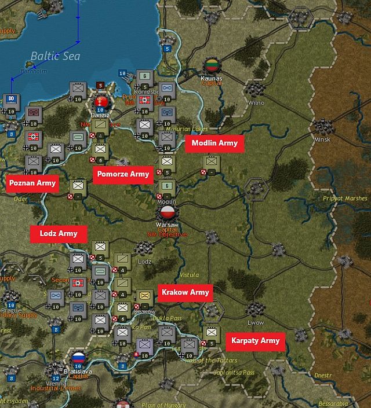Click the 'Dnestr' river label
The height and width of the screenshot is (408, 371).
[x=323, y=375]
